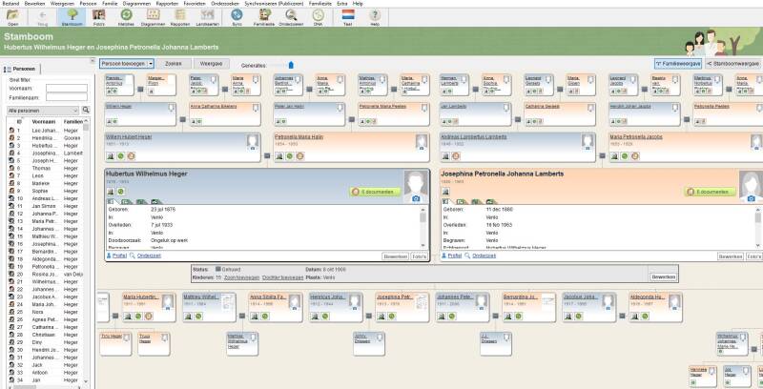
Task: Click tree icon on Josephina Petronella Lamberts card
Action: [445, 192]
